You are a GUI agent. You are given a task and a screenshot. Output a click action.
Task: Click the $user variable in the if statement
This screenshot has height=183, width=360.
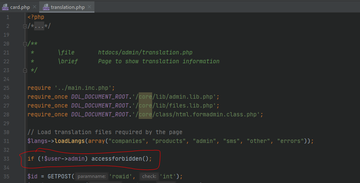tap(52, 159)
